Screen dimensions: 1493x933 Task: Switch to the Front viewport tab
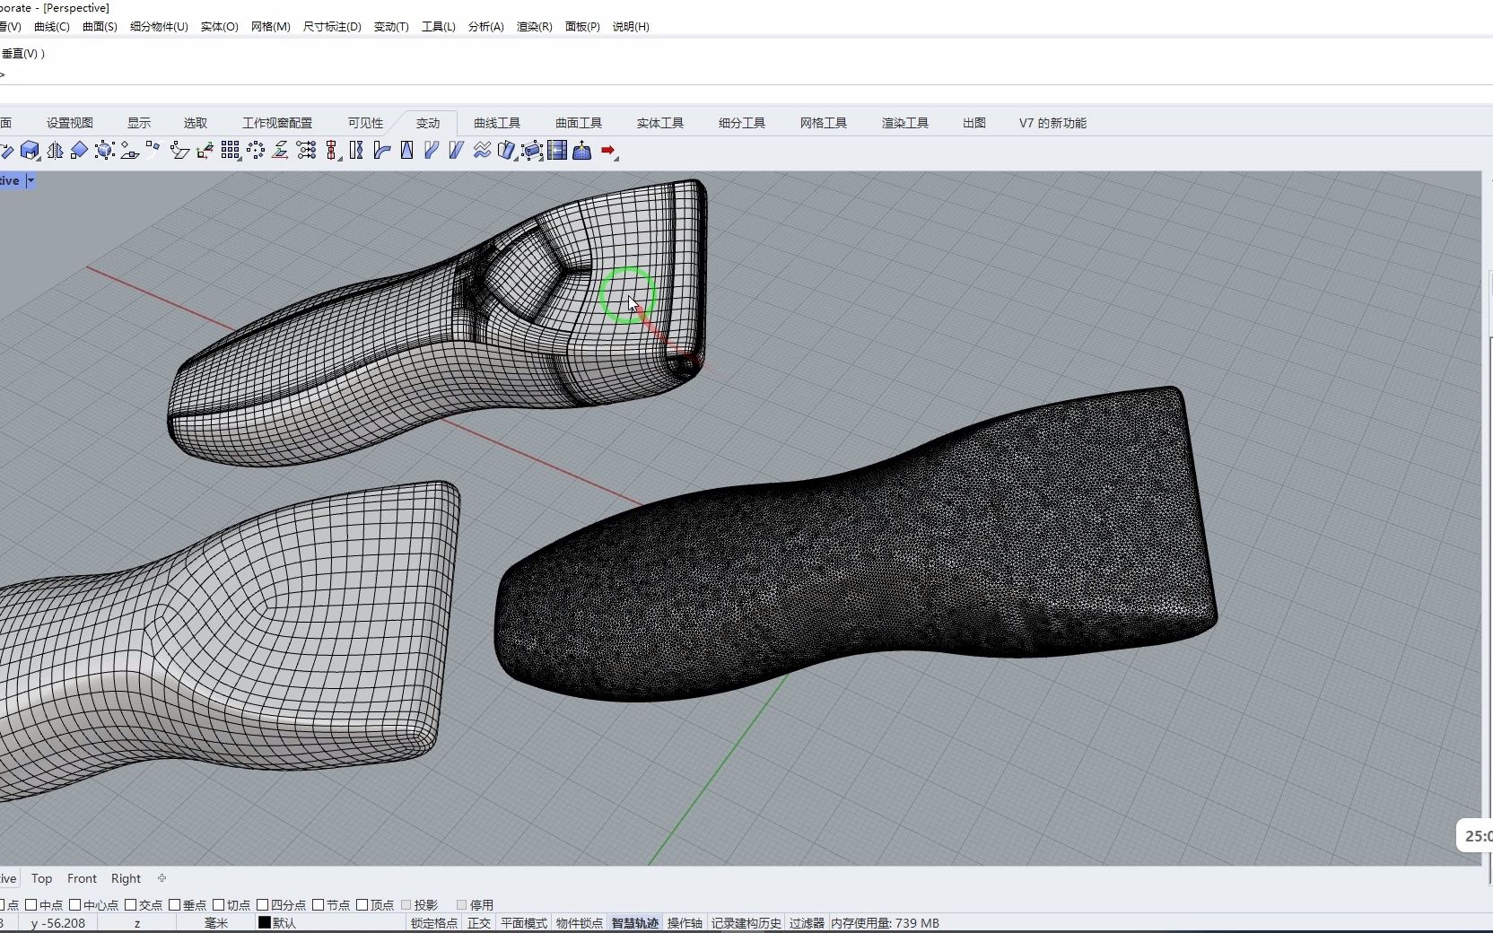click(x=82, y=878)
